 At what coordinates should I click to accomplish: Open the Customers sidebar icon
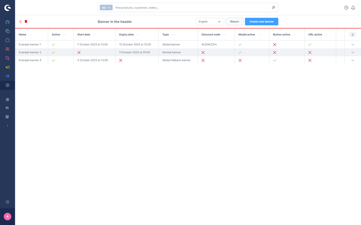point(7,49)
